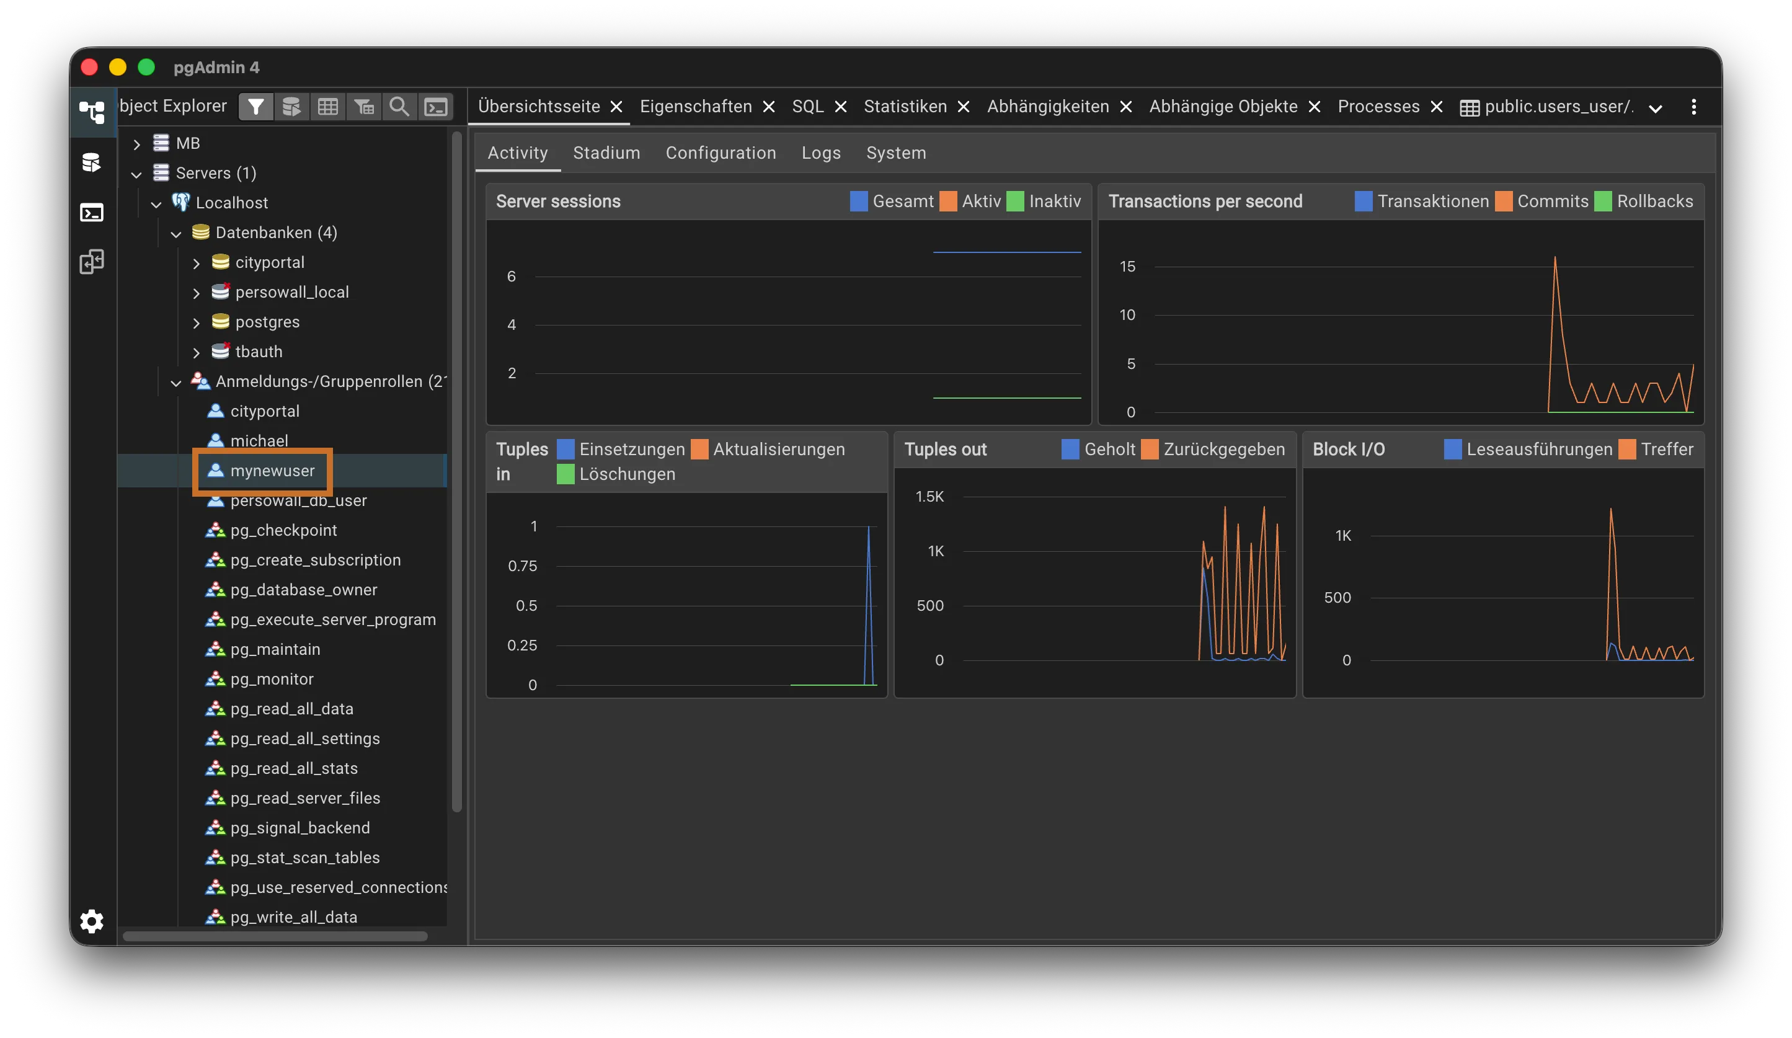Open the kebab menu at top right
Image resolution: width=1792 pixels, height=1038 pixels.
pos(1695,107)
